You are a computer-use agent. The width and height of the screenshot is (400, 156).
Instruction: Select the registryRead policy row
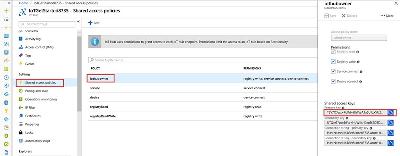tap(203, 107)
